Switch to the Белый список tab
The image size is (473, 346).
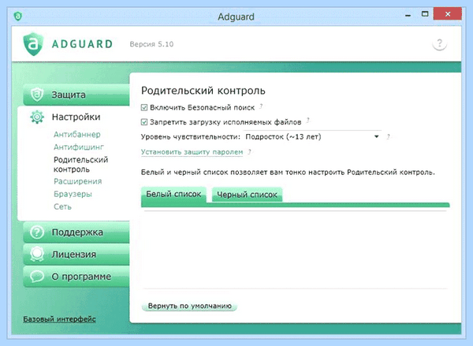point(173,194)
